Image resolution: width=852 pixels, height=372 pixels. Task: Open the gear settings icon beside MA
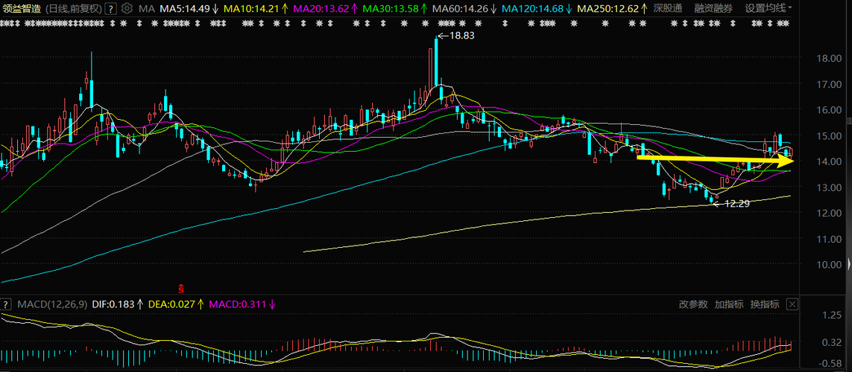click(127, 9)
